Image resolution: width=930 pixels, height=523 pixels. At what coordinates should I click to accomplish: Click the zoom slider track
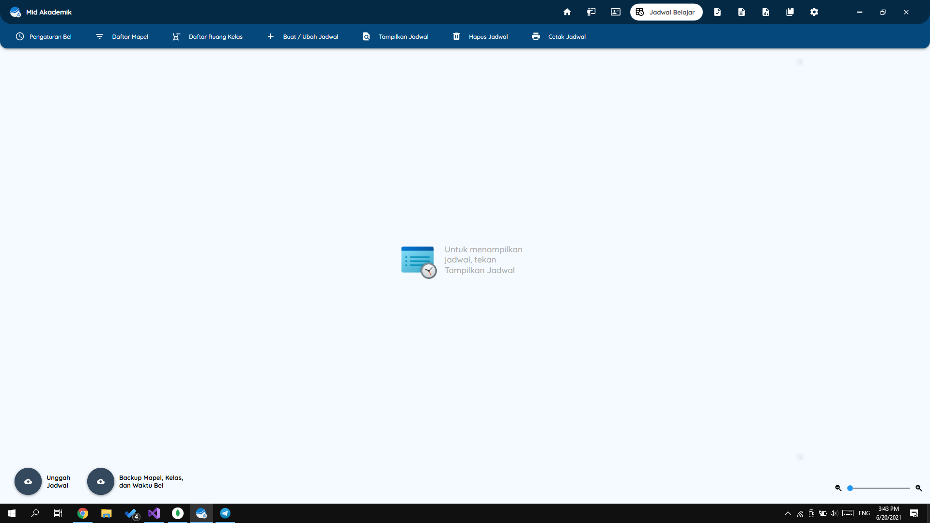pos(879,488)
